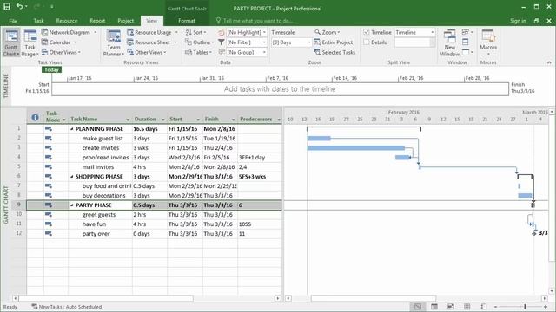The image size is (556, 312).
Task: Collapse the PLANNING PHASE summary task
Action: pos(71,129)
